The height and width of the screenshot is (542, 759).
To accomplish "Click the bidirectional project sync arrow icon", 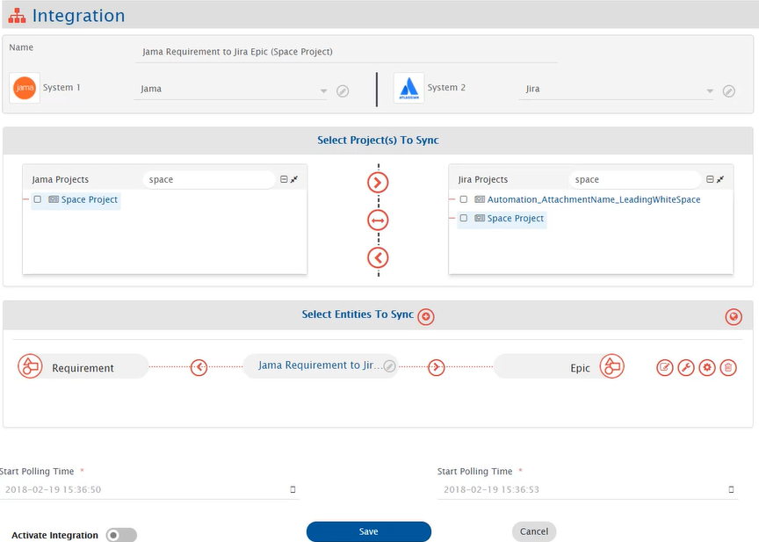I will coord(379,220).
